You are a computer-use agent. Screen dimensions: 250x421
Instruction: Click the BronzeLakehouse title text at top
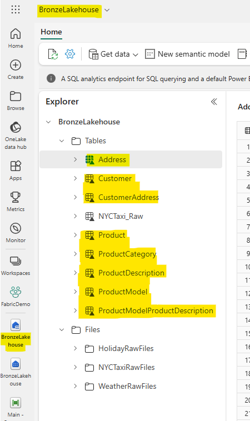tap(69, 10)
